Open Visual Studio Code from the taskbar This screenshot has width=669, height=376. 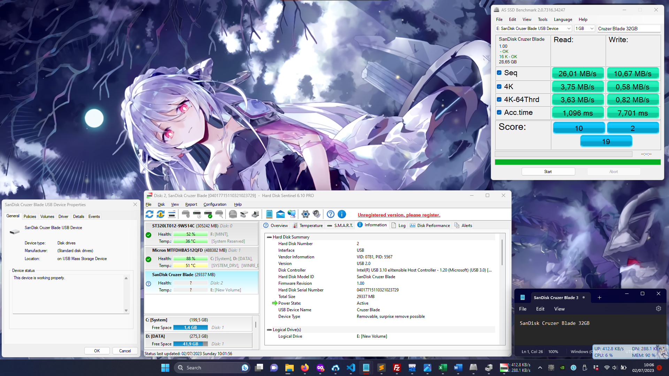(x=351, y=368)
